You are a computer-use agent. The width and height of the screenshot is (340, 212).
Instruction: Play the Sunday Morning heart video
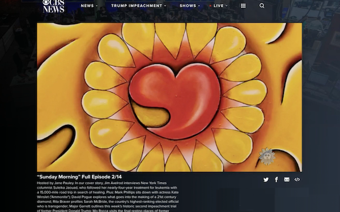click(169, 97)
